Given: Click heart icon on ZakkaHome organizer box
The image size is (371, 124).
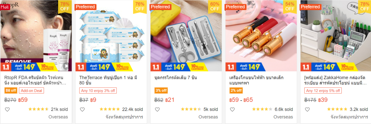Looking at the screenshot, I should [307, 110].
